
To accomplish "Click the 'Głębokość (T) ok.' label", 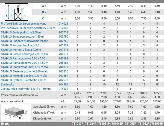I will [x=44, y=113].
